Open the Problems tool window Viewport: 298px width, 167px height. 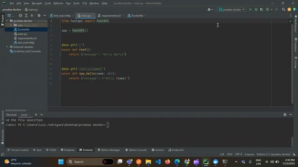(x=68, y=150)
